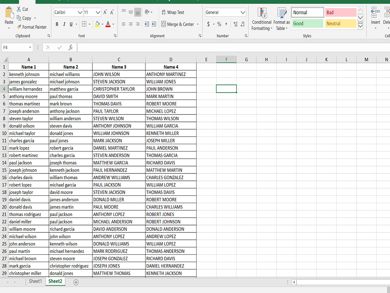Click the Copy icon
The image size is (390, 293).
point(19,18)
